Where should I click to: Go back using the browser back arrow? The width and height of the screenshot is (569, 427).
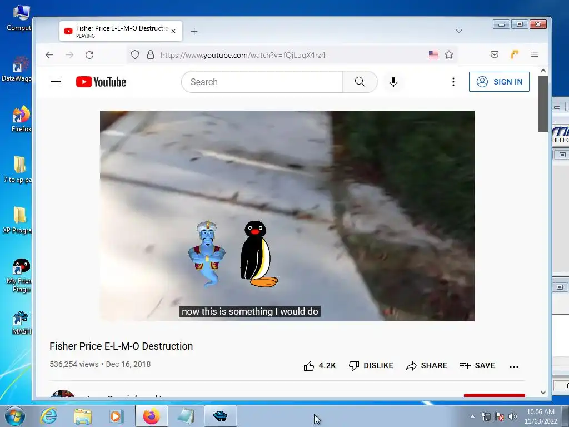49,55
